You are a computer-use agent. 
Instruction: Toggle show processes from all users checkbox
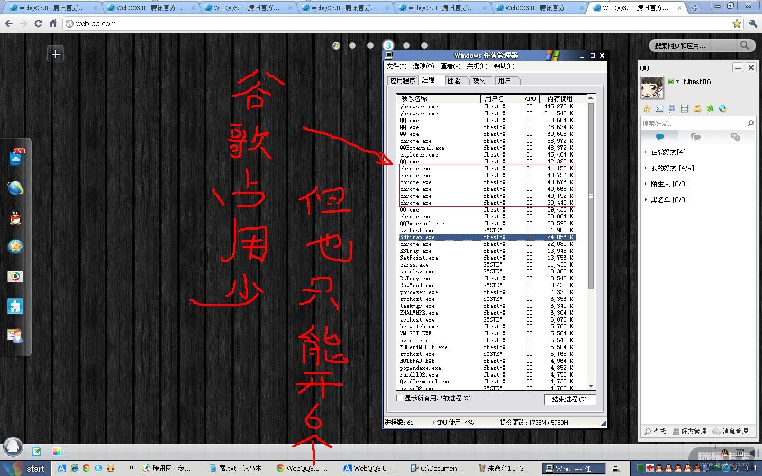pos(400,398)
